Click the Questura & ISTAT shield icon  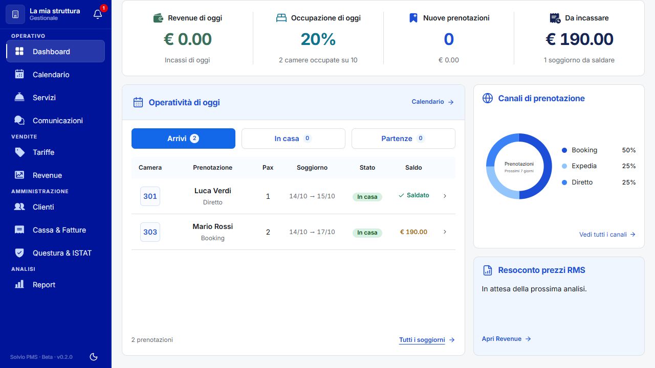19,253
